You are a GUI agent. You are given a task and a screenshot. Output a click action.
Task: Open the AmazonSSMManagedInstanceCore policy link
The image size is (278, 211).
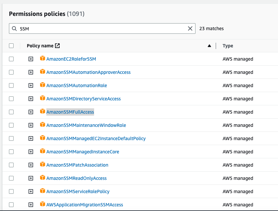(x=83, y=152)
